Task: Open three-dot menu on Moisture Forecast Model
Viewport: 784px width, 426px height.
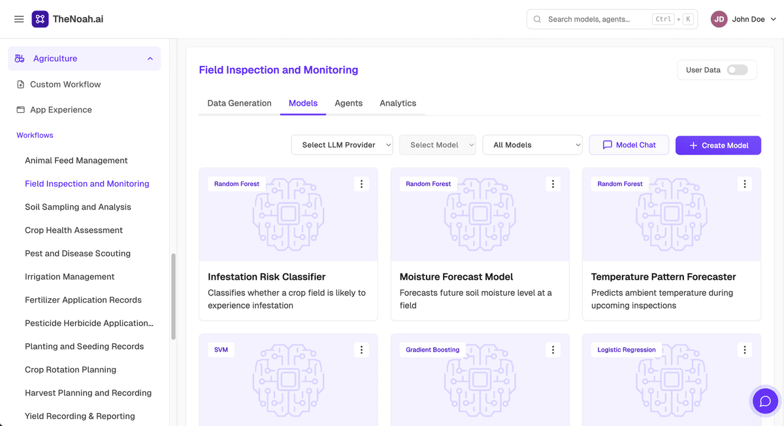Action: pyautogui.click(x=553, y=184)
